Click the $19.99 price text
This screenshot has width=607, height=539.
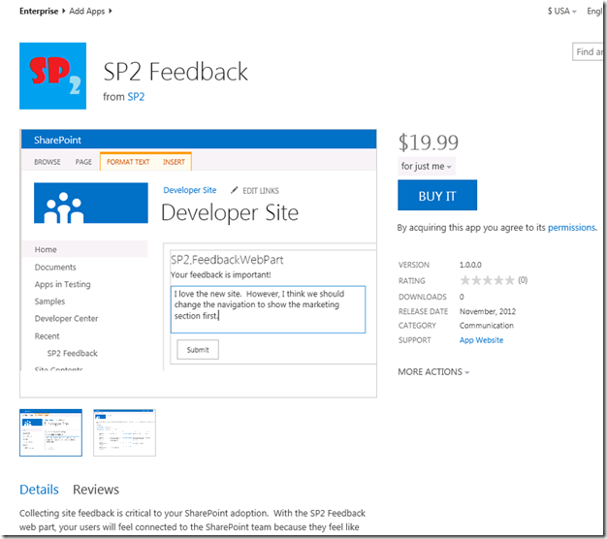[x=429, y=143]
